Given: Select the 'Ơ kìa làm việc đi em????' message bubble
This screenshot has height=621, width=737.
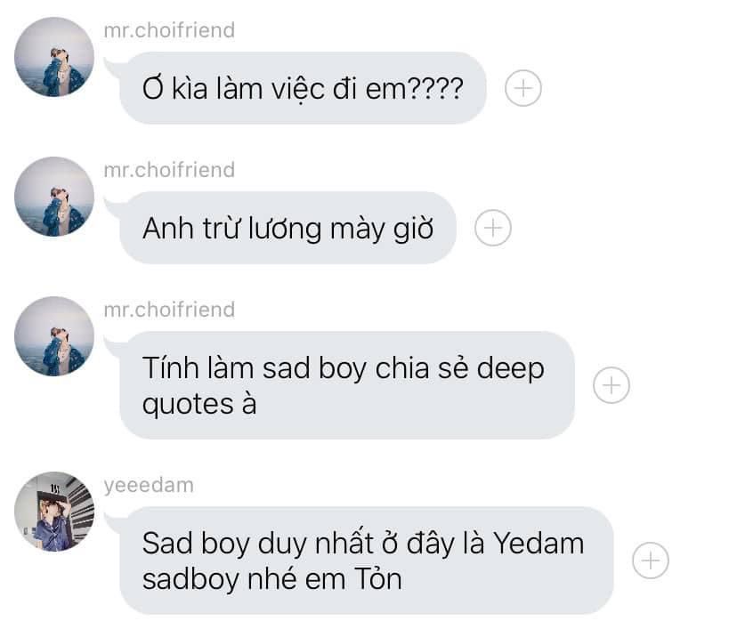Looking at the screenshot, I should click(x=303, y=88).
